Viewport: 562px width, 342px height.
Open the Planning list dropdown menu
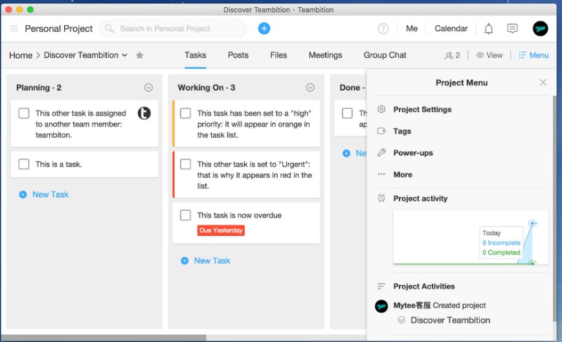(x=148, y=88)
